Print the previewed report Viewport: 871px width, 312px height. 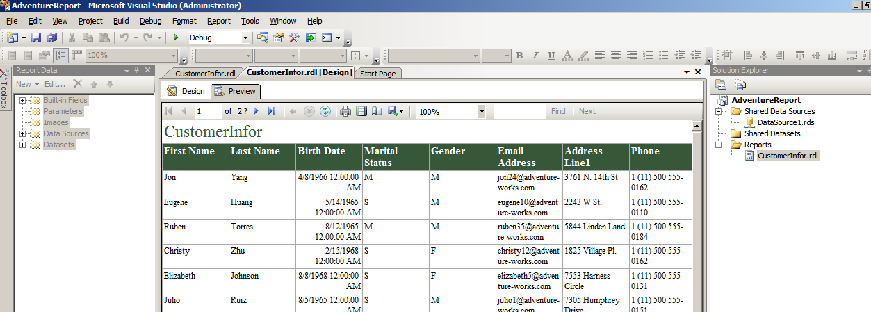[345, 111]
